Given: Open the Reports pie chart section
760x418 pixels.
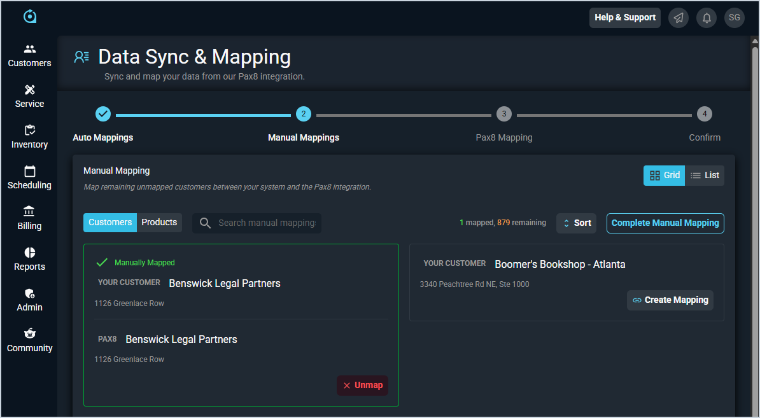Looking at the screenshot, I should [29, 259].
